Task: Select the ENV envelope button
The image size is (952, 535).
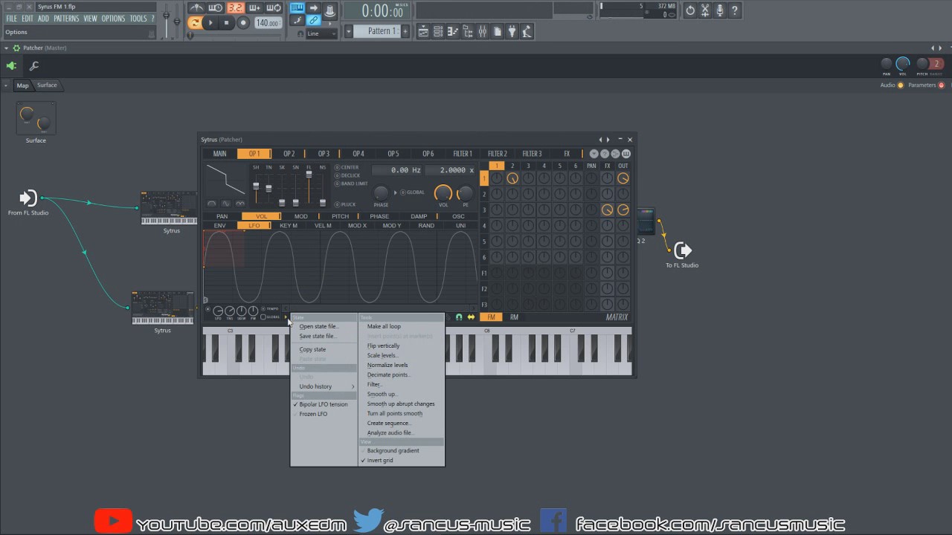Action: [220, 225]
